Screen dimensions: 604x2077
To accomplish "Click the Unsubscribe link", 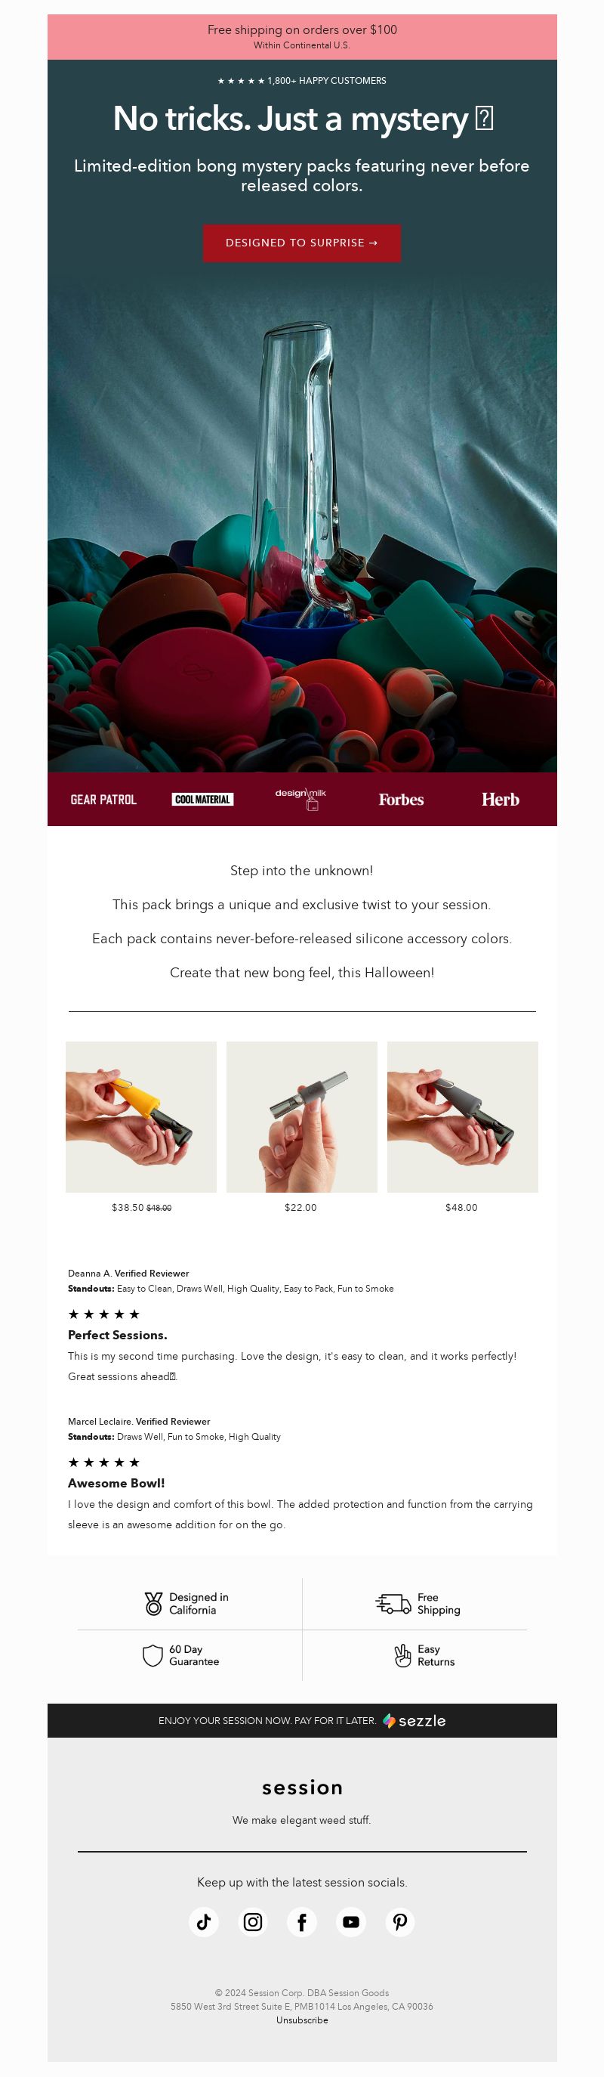I will coord(302,2020).
